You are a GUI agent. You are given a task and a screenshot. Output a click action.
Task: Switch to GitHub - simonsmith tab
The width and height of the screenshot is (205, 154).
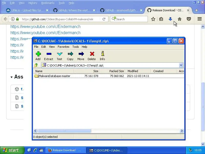[121, 10]
